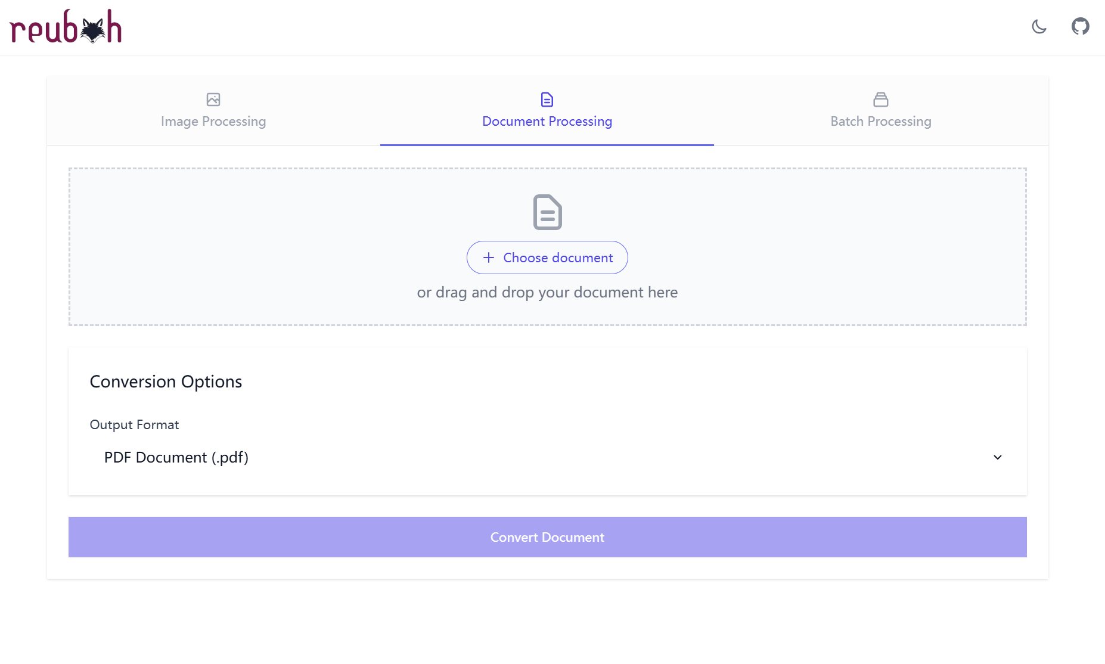
Task: Switch to the Image Processing tab
Action: tap(213, 121)
